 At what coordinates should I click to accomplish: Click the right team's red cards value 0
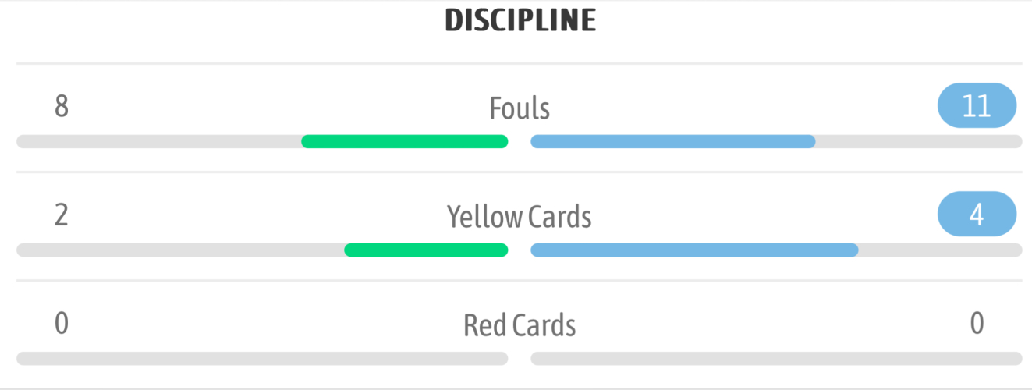(x=977, y=323)
